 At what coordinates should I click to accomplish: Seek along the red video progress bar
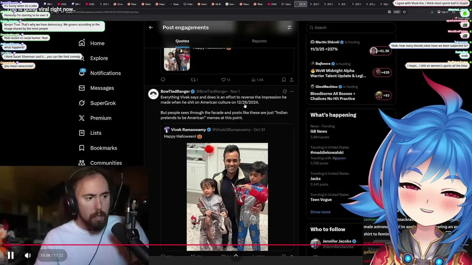(x=236, y=245)
